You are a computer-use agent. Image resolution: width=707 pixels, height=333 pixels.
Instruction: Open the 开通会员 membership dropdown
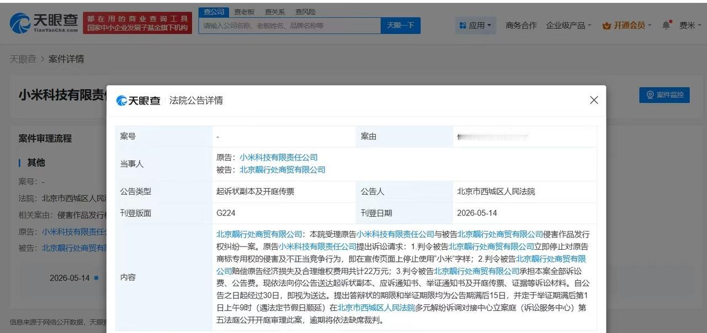pos(627,25)
